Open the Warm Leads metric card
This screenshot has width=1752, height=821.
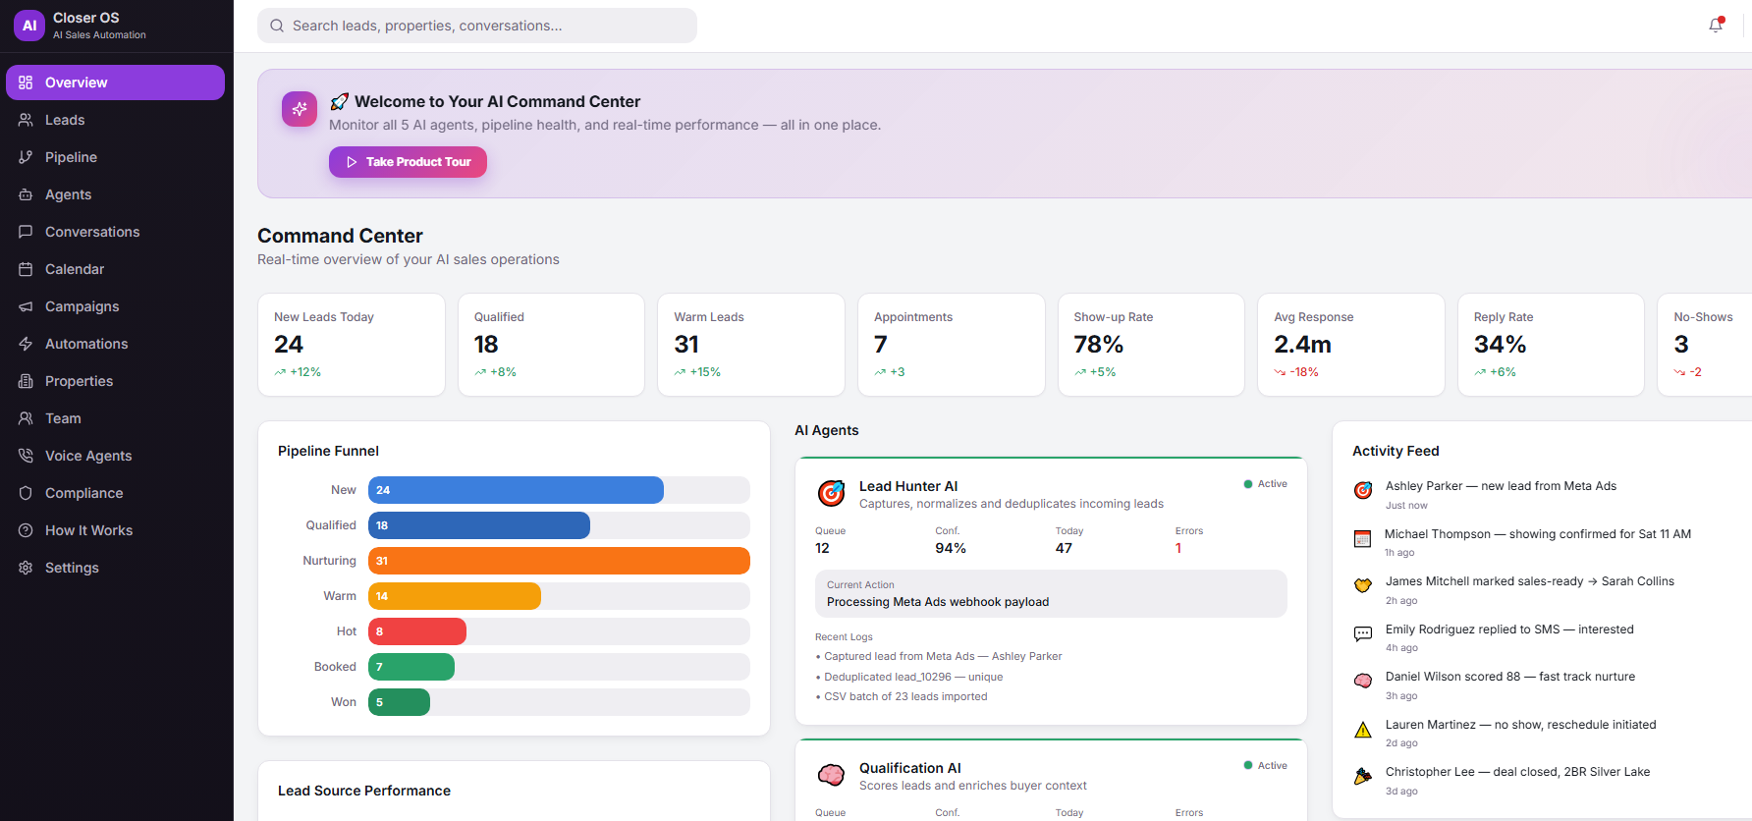751,345
